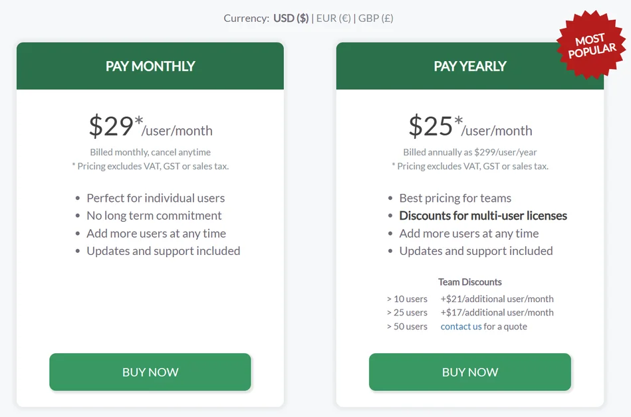
Task: Click Best pricing for teams bullet
Action: coord(455,198)
